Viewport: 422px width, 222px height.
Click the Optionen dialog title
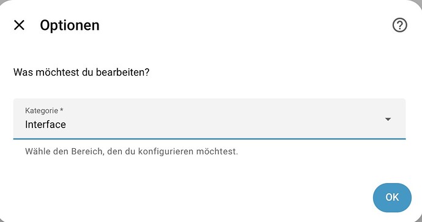70,26
